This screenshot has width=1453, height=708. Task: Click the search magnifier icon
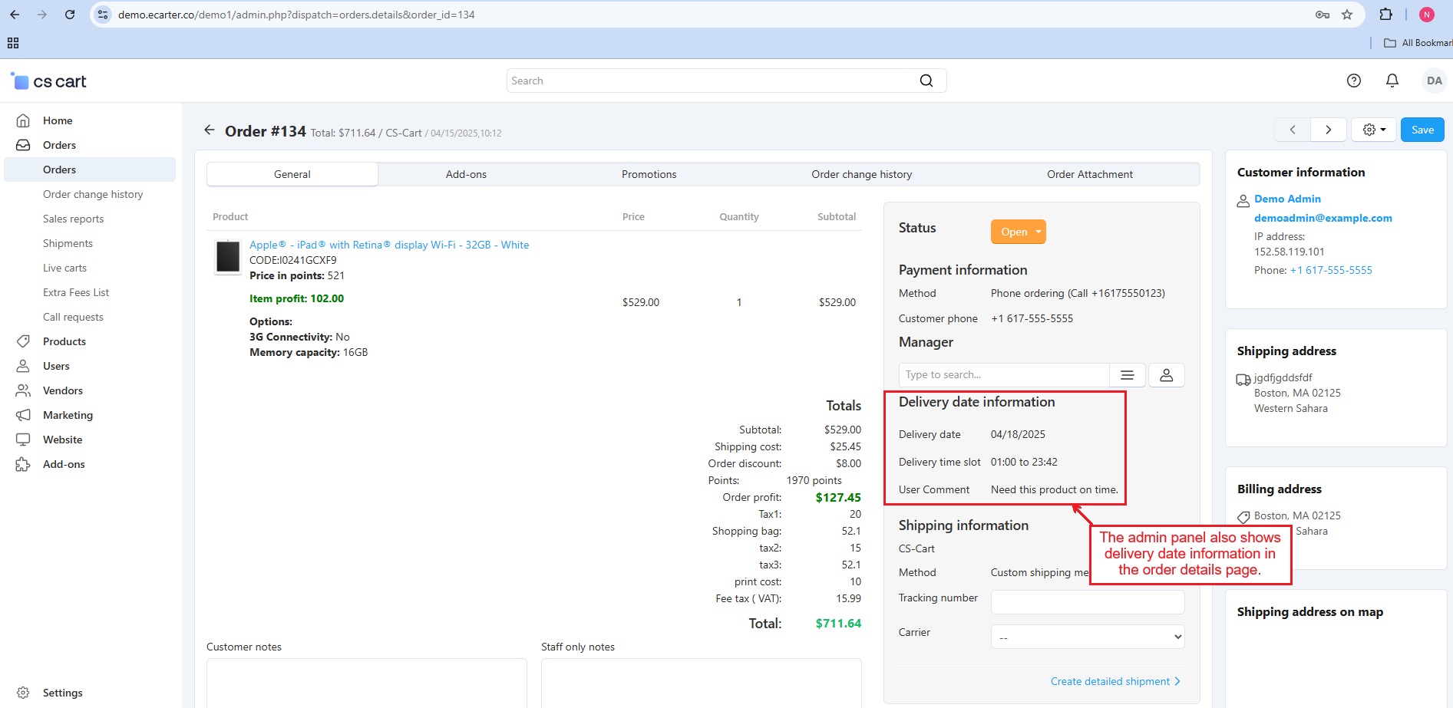pos(926,81)
